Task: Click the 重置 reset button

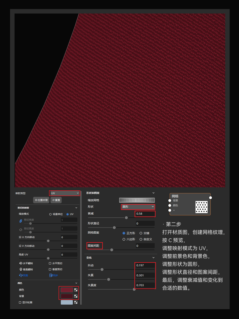Action: pyautogui.click(x=56, y=200)
